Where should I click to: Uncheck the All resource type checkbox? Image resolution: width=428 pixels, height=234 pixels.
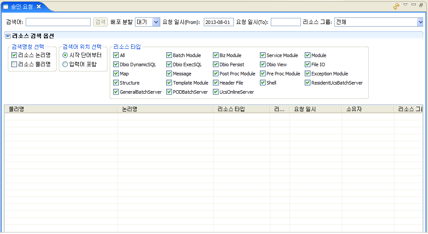[116, 55]
